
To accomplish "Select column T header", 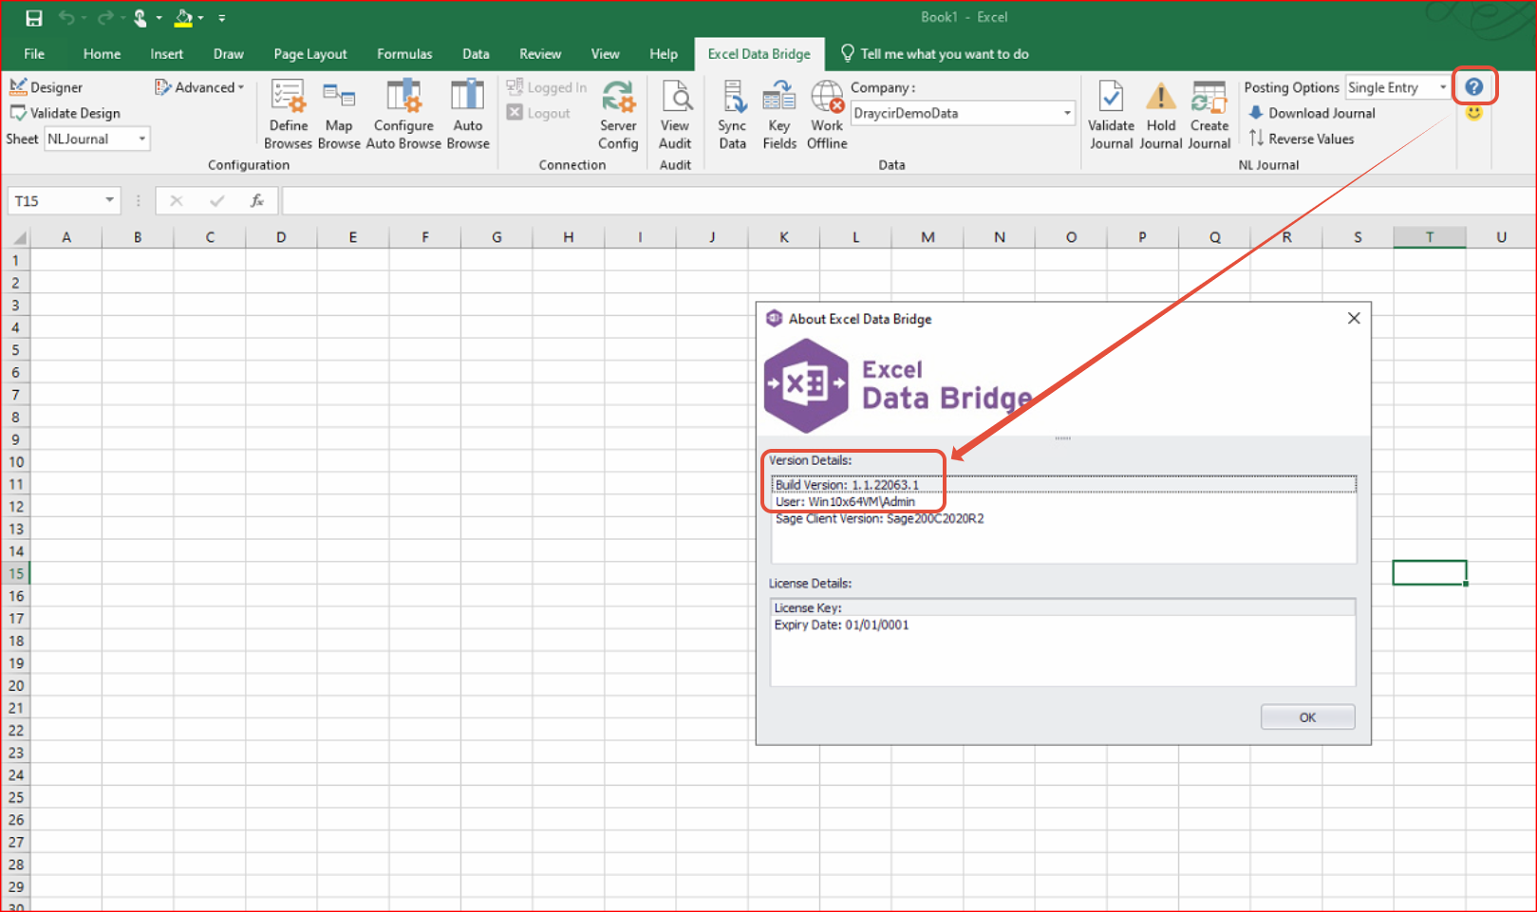I will [x=1429, y=237].
